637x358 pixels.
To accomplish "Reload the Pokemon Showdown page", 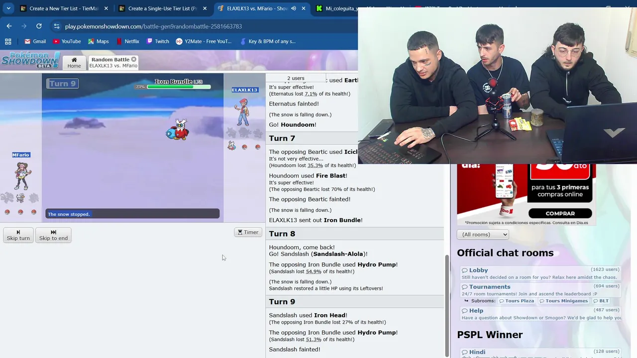I will (x=39, y=26).
